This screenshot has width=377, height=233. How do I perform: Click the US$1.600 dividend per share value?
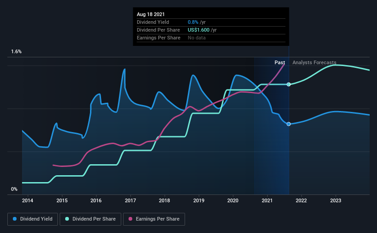coord(198,30)
